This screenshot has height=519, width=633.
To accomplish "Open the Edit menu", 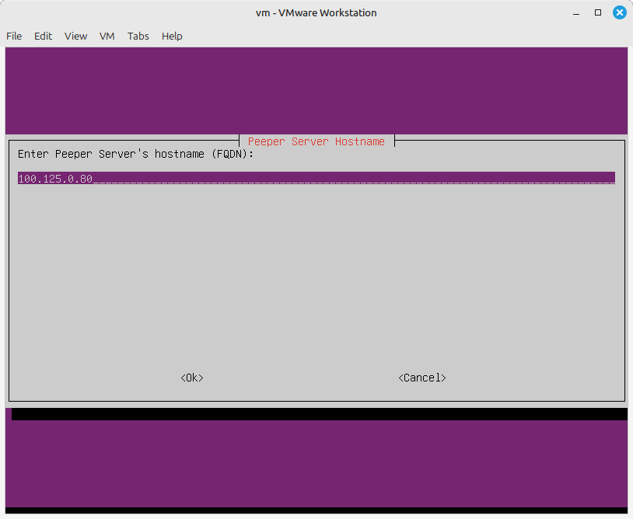I will tap(44, 37).
